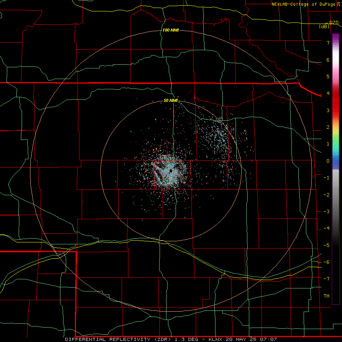342x342 pixels.
Task: Click the differential reflectivity caption at bottom
Action: [171, 339]
